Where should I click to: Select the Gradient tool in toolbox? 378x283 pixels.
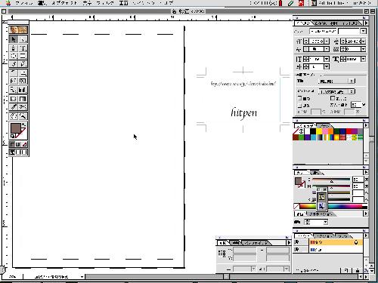coord(23,99)
